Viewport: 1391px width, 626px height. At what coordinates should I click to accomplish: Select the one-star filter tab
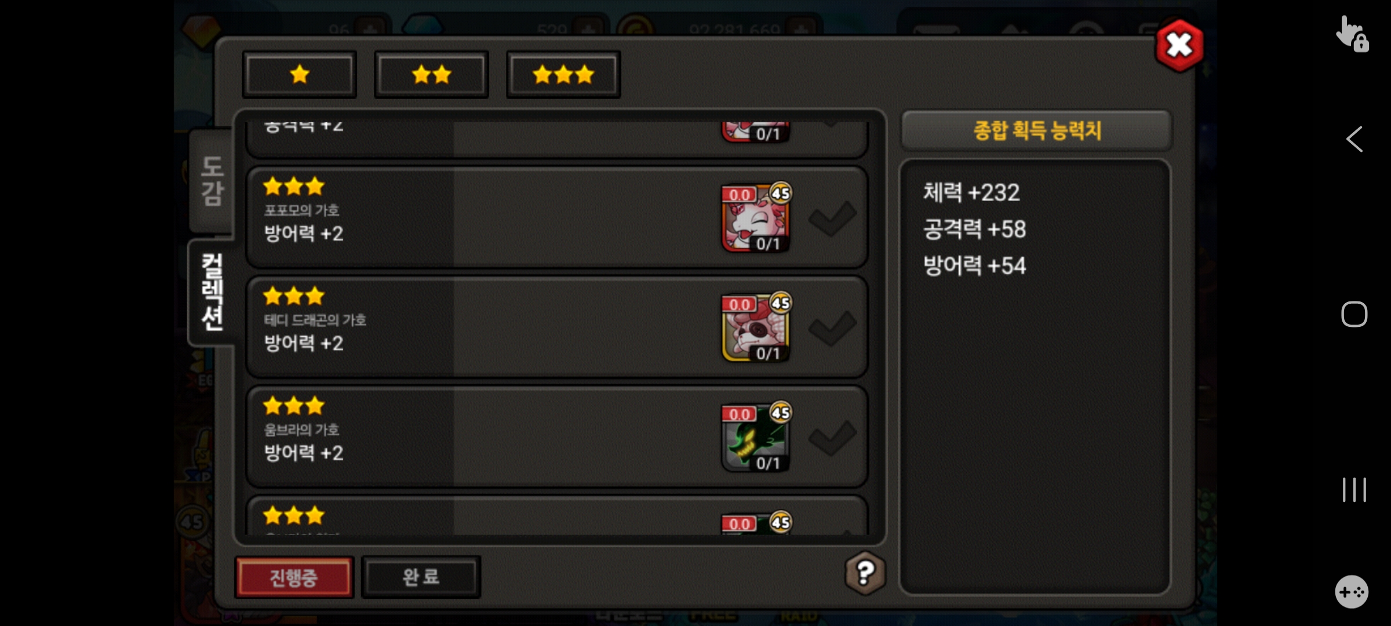tap(299, 75)
